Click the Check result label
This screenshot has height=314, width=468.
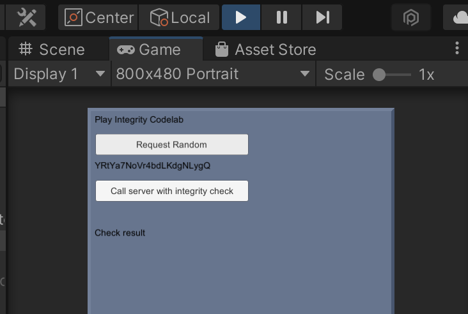[120, 233]
